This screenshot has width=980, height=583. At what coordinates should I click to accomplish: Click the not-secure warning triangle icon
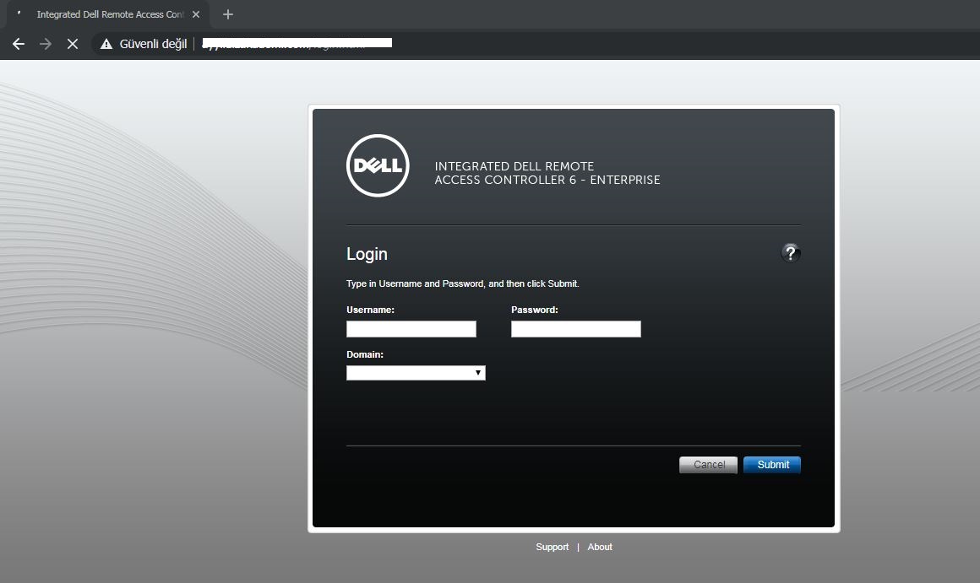[106, 44]
